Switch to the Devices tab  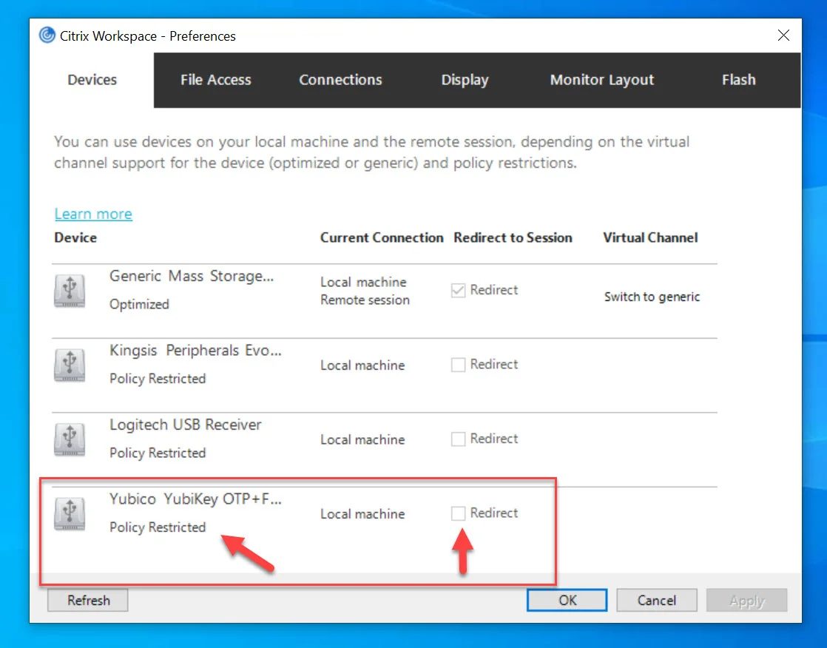tap(92, 80)
